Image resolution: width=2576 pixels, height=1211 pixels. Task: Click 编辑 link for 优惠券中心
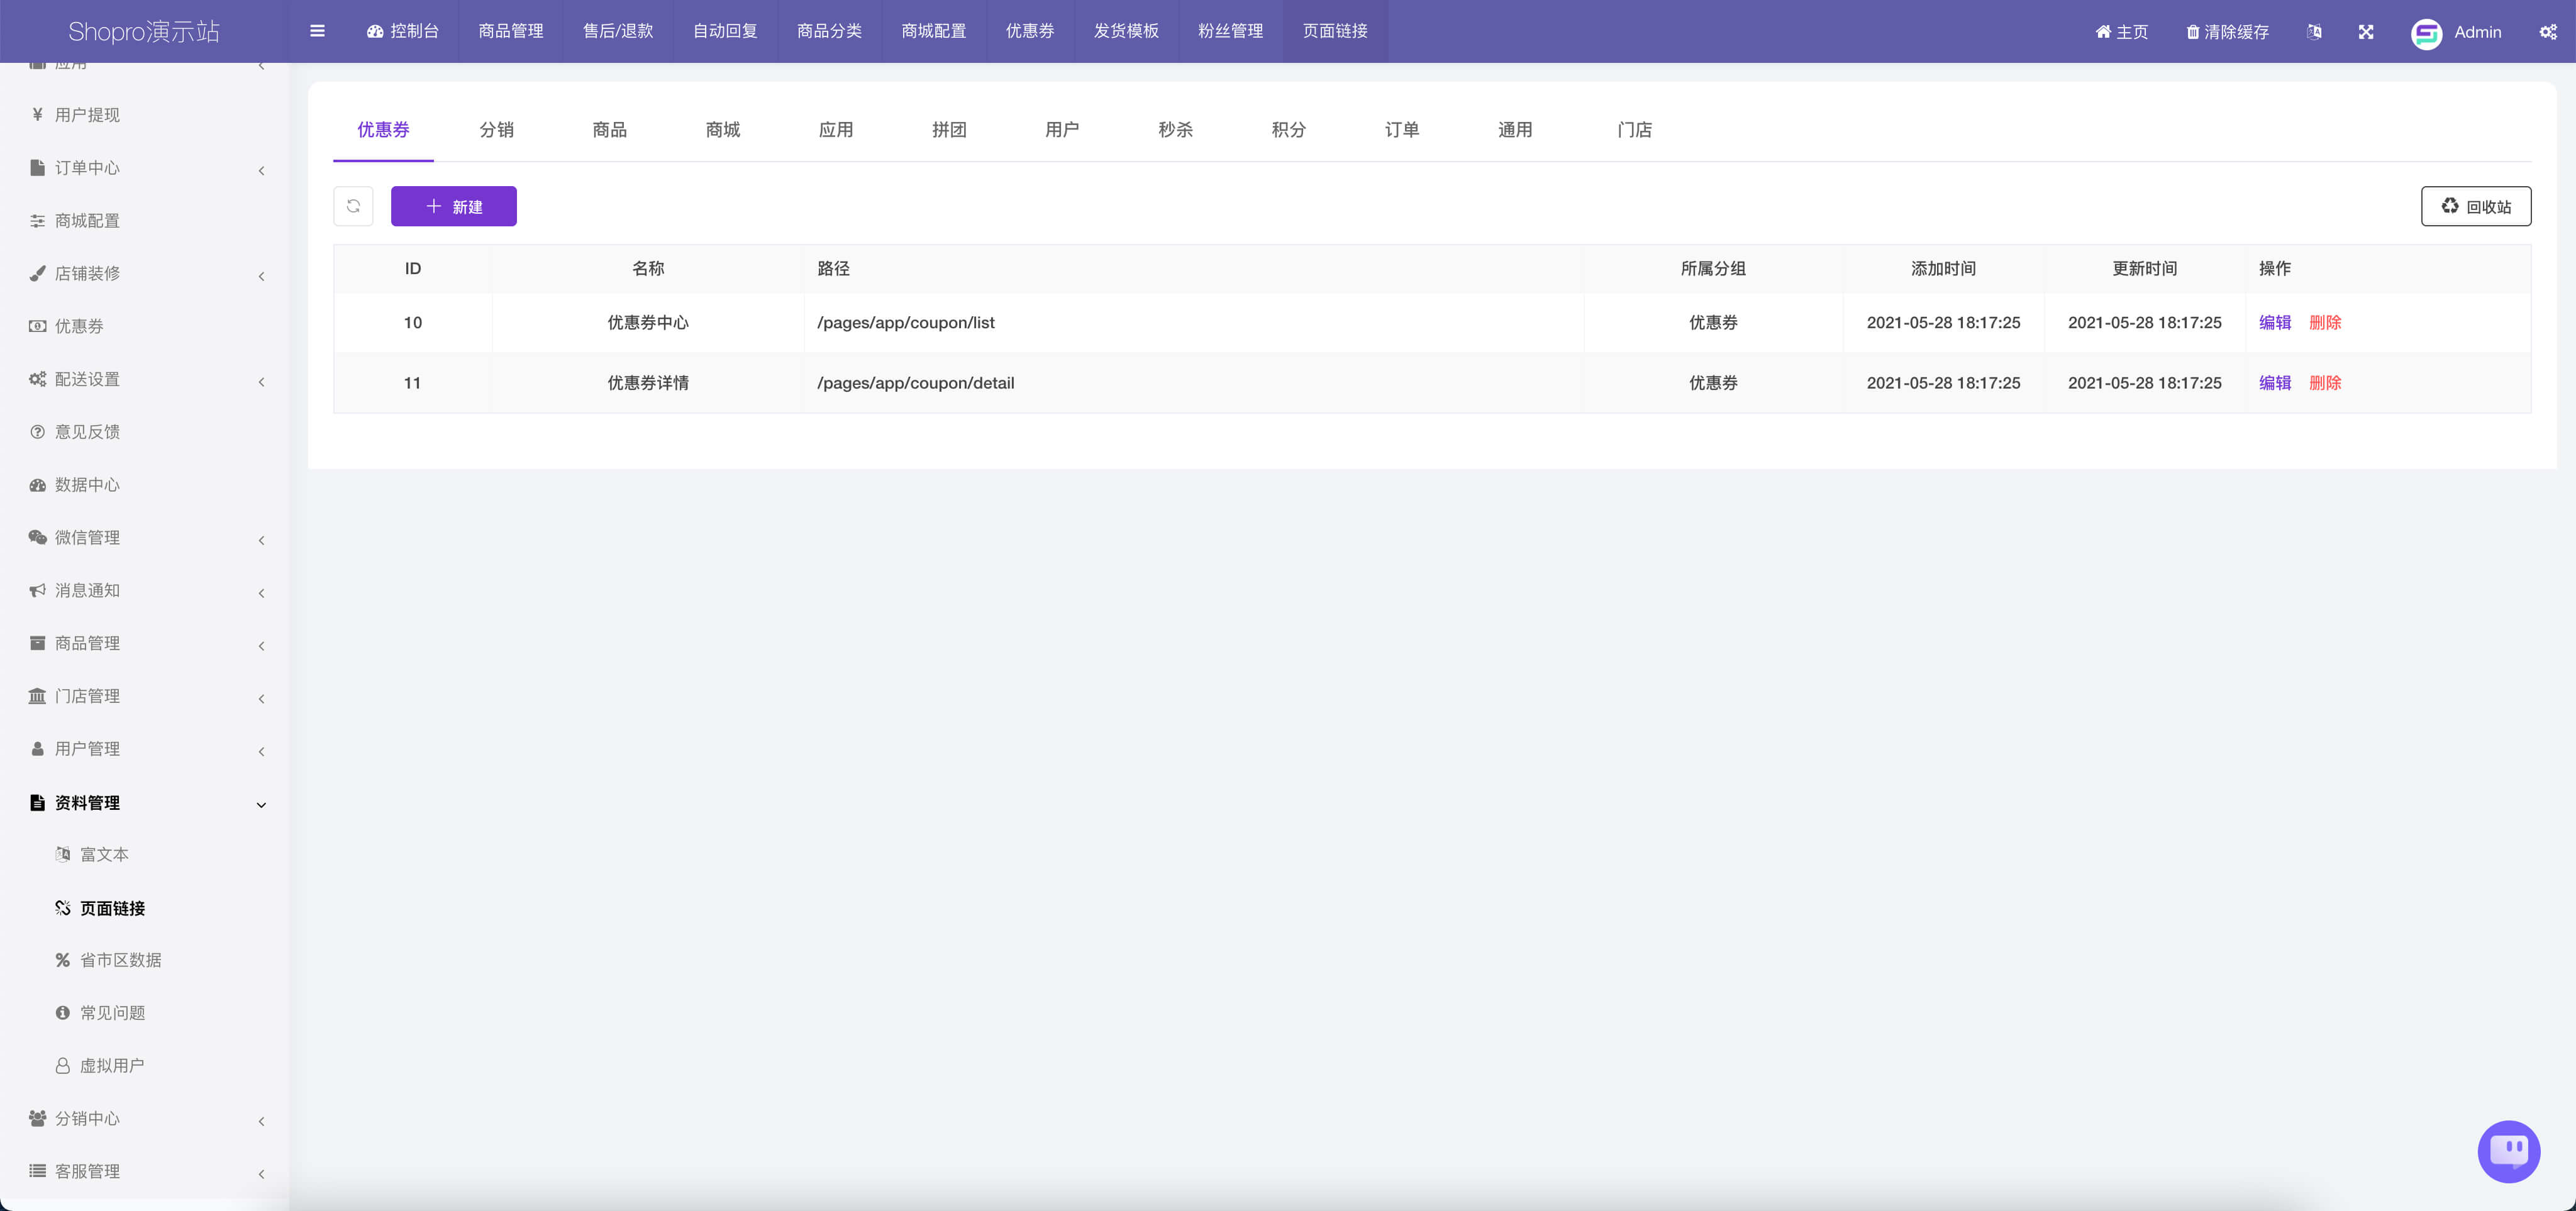(x=2272, y=322)
